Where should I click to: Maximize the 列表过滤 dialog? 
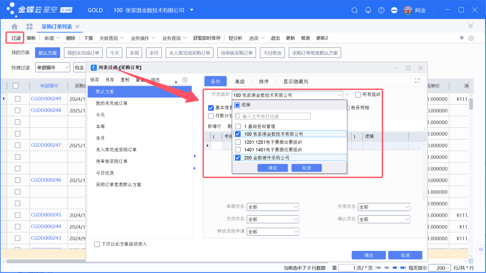[x=408, y=68]
